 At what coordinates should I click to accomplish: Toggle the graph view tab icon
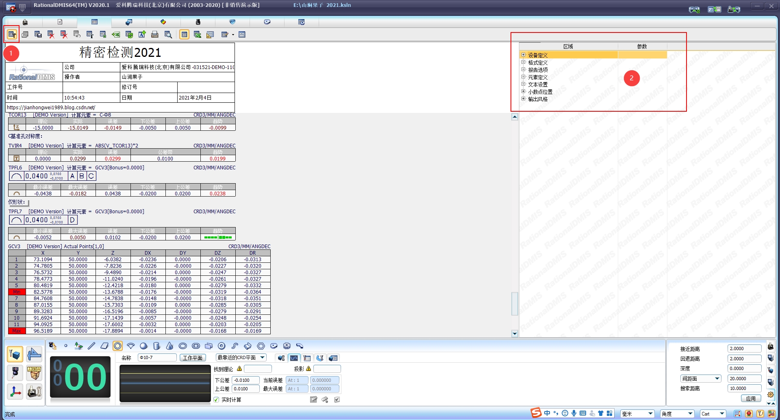pos(294,358)
